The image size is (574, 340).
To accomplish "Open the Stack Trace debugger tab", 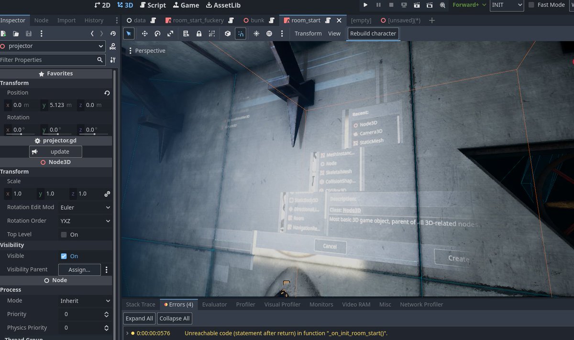I will tap(141, 305).
